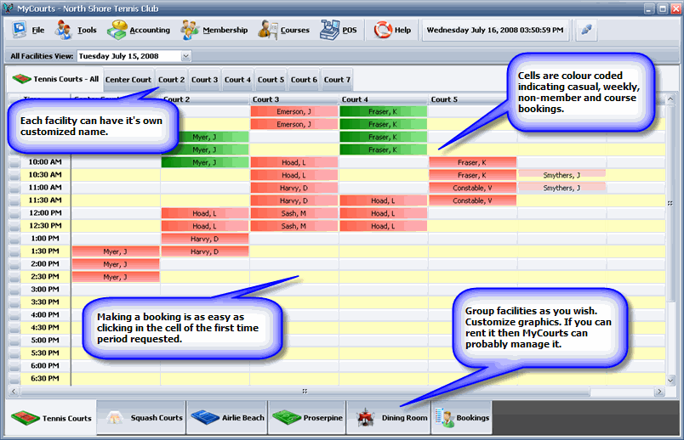
Task: Click the 6:30 PM time label
Action: click(x=45, y=378)
